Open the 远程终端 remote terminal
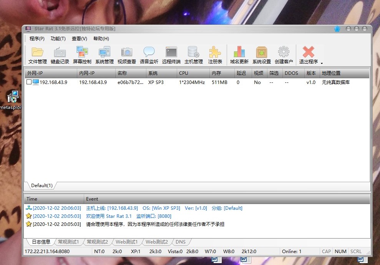Image resolution: width=380 pixels, height=265 pixels. (171, 55)
